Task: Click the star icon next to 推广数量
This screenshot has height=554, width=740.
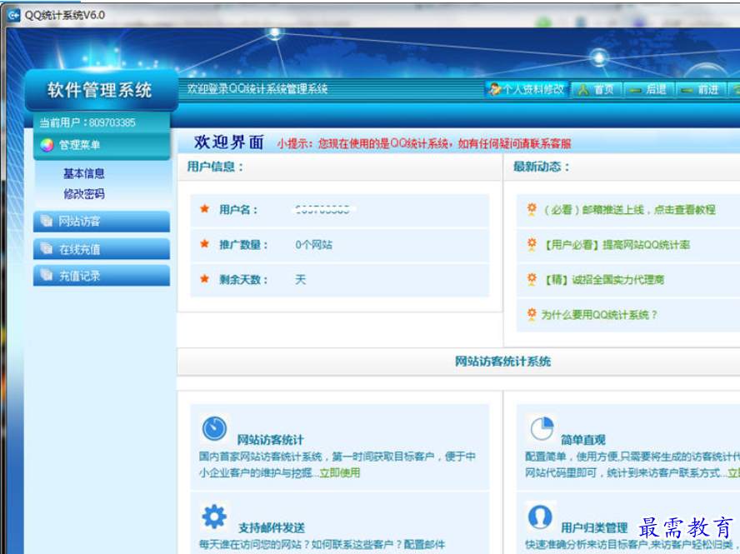Action: pyautogui.click(x=204, y=243)
